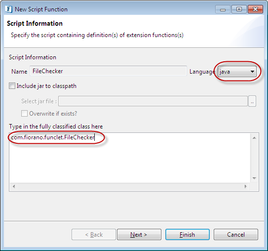This screenshot has height=251, width=268.
Task: Enable Include jar to classpath
Action: (12, 86)
